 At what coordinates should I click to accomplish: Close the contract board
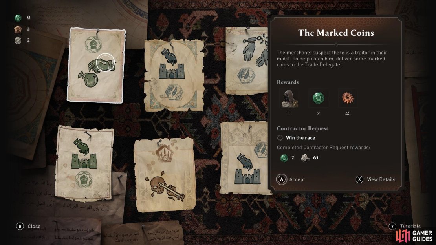coord(28,226)
